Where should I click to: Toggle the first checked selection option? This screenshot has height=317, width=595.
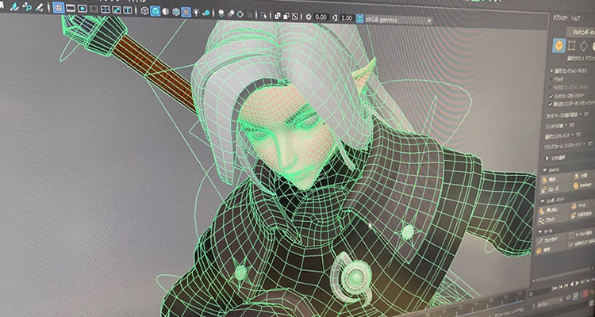point(552,69)
